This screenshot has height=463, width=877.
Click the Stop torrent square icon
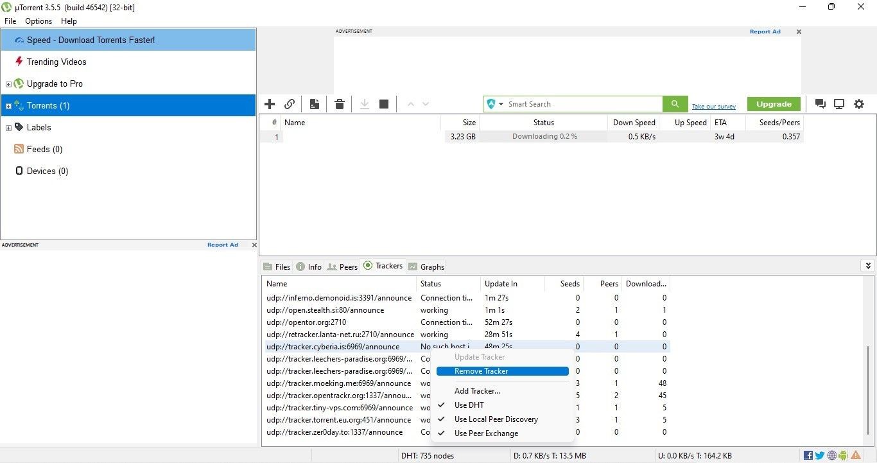(384, 104)
